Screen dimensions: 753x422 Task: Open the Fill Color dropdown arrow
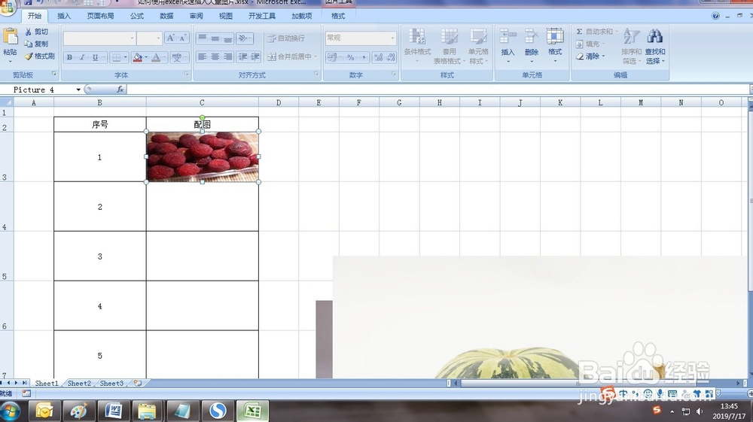click(x=146, y=57)
